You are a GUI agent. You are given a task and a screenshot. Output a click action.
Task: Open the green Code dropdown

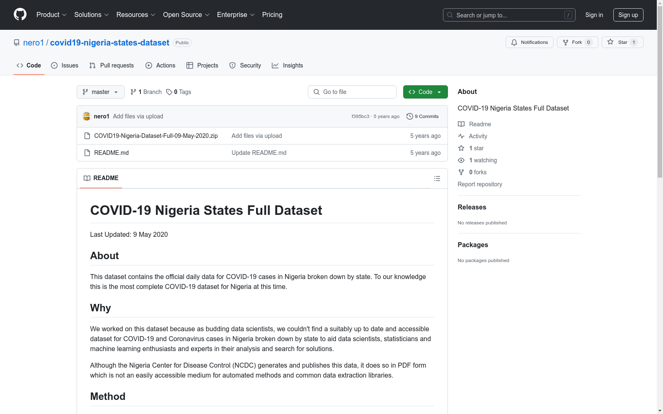coord(425,92)
